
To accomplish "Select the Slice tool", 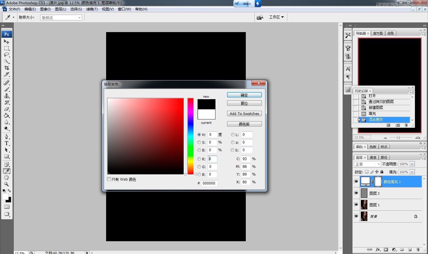I will point(7,75).
